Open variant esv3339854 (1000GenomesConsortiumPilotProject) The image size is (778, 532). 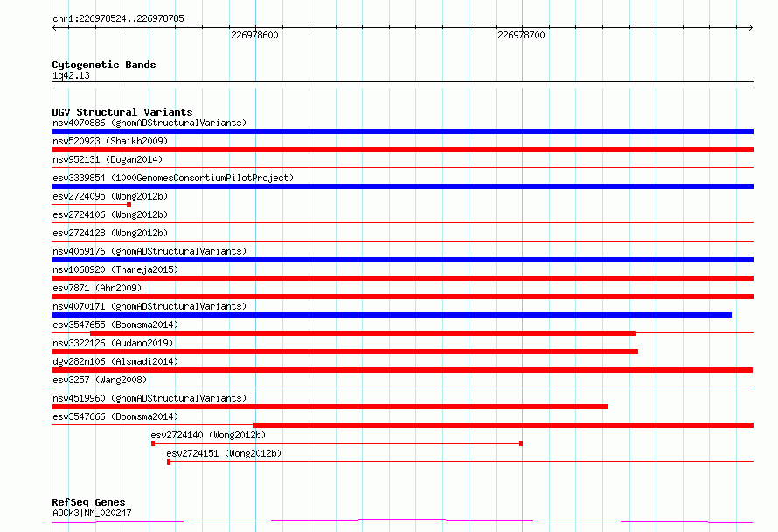tap(173, 178)
